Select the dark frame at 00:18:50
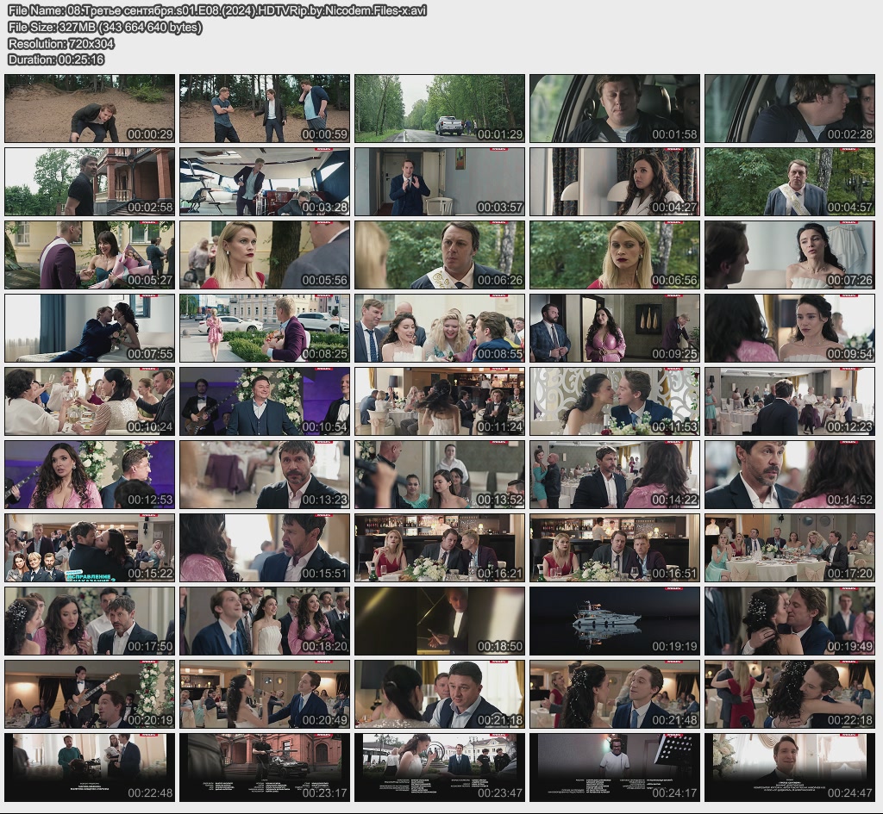Screen dimensions: 883x814 click(440, 621)
